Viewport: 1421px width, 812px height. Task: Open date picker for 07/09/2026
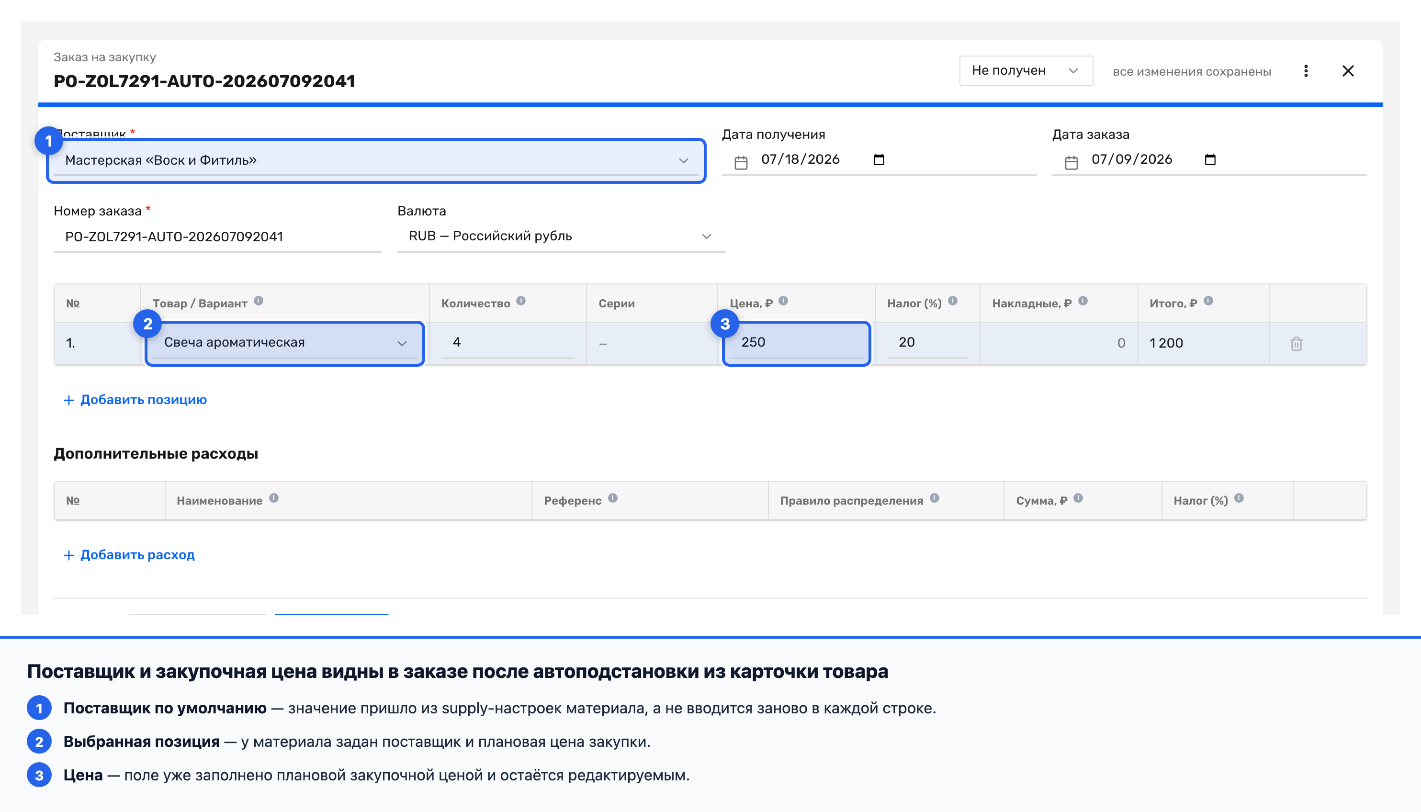(x=1210, y=159)
